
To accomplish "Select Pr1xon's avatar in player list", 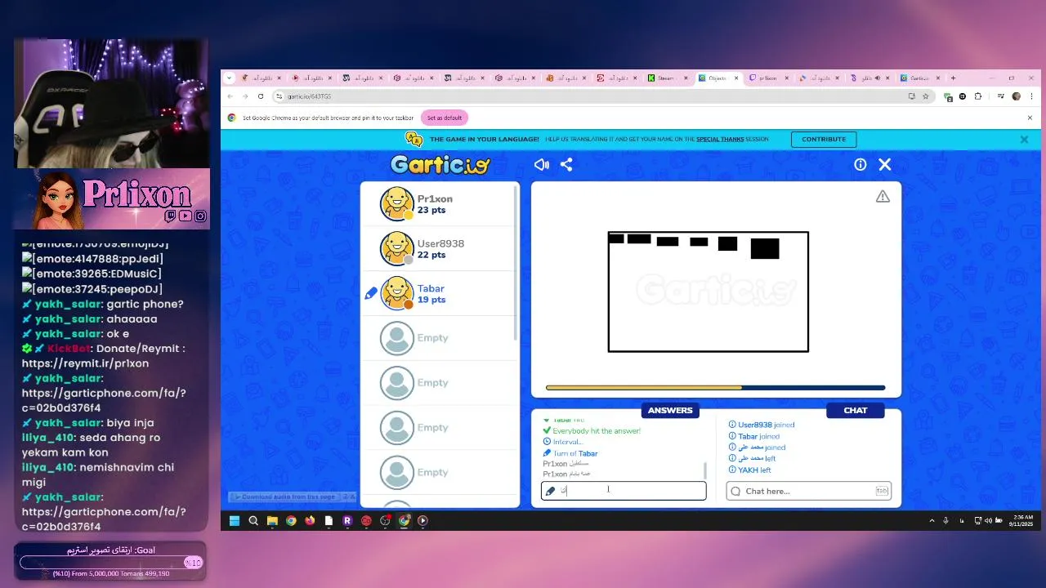I will pos(397,203).
